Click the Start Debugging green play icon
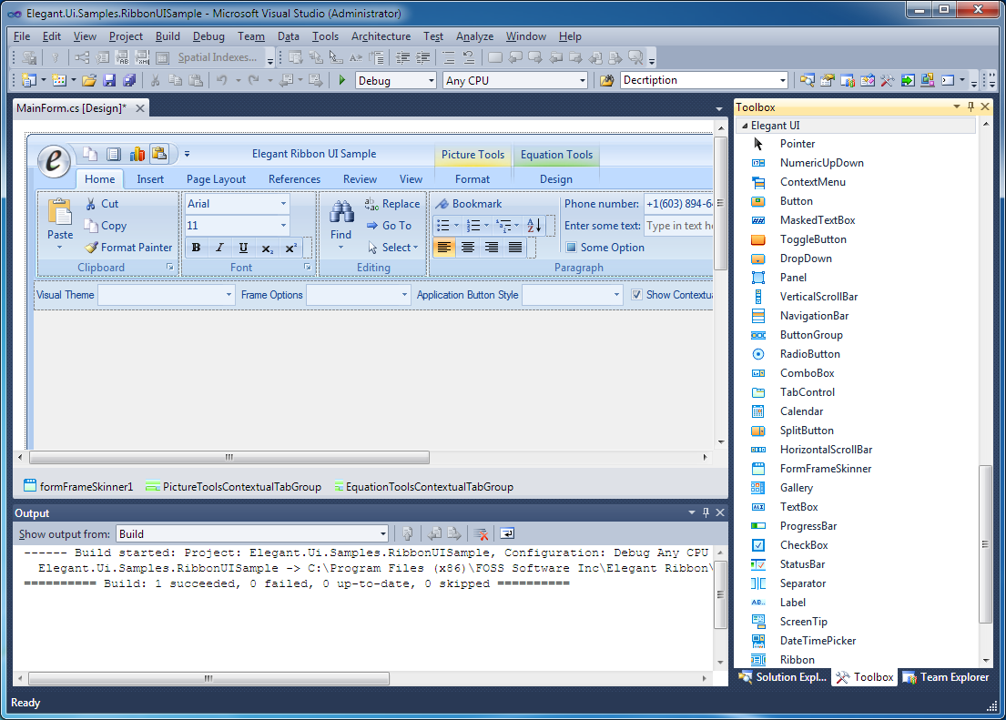 pyautogui.click(x=342, y=80)
